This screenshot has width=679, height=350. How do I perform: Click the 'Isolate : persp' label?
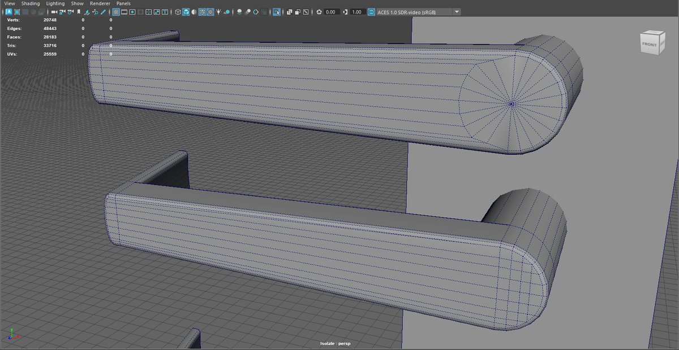(x=337, y=343)
